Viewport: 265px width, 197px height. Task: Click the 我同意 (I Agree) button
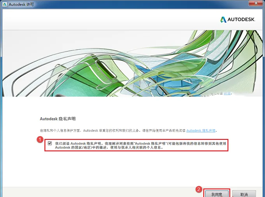point(217,194)
